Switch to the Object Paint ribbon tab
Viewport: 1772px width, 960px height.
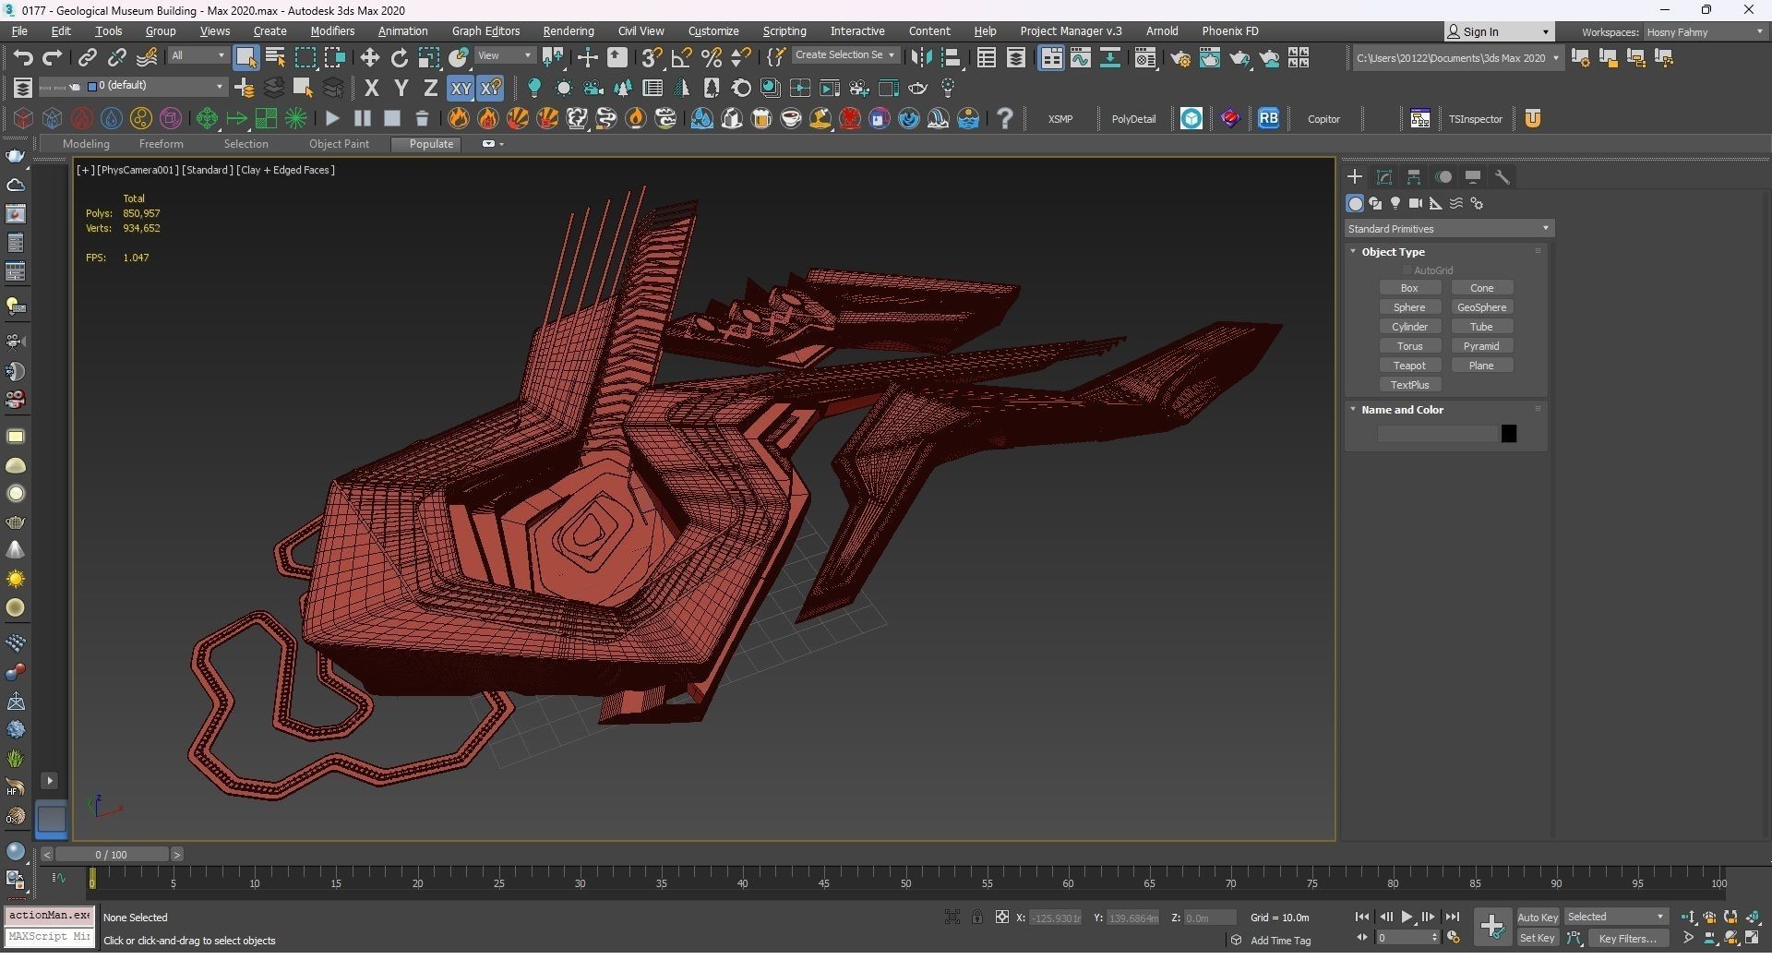339,144
